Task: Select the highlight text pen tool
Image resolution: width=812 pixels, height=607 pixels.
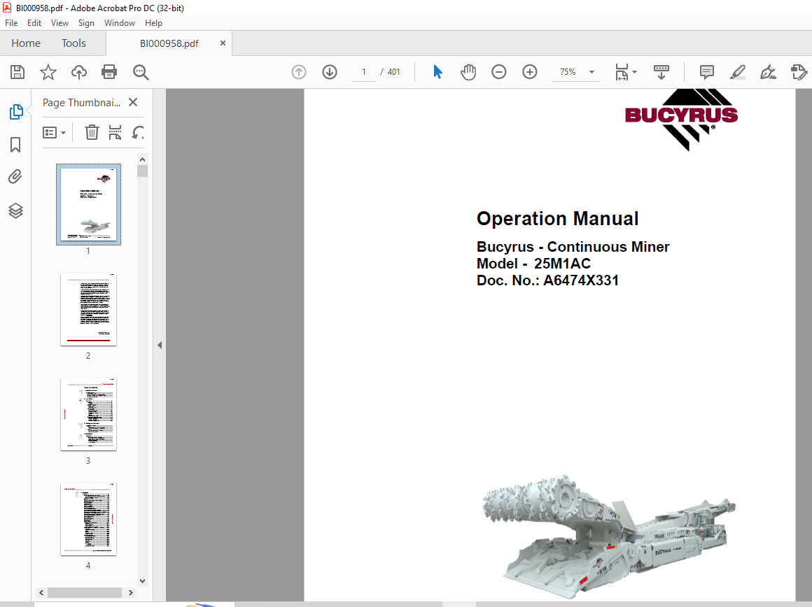Action: click(x=737, y=72)
